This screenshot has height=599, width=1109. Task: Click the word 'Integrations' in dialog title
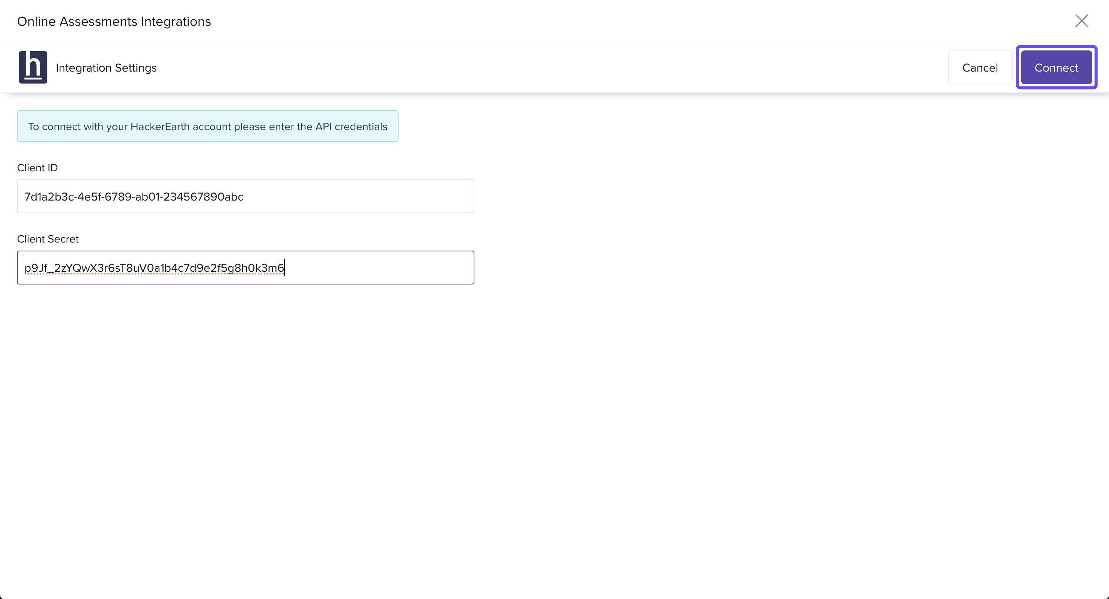point(176,22)
